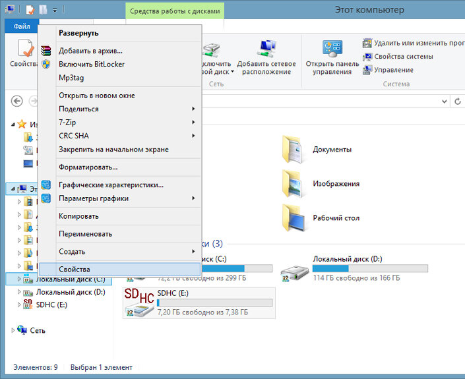Open the Pictures (Изображения) folder icon
Screen dimensions: 465x379
pos(292,184)
